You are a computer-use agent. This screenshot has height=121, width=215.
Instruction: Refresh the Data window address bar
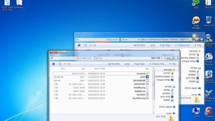click(x=123, y=40)
